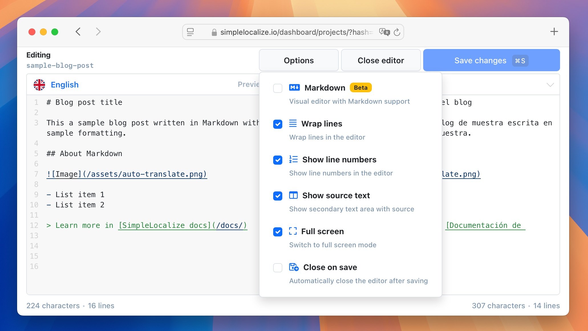
Task: Click the Close editor button
Action: (381, 60)
